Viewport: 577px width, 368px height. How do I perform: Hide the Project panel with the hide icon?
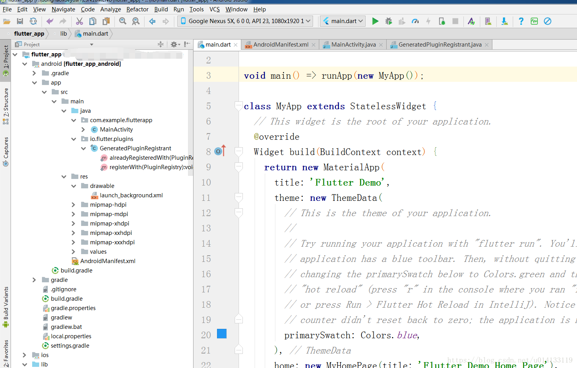point(187,44)
